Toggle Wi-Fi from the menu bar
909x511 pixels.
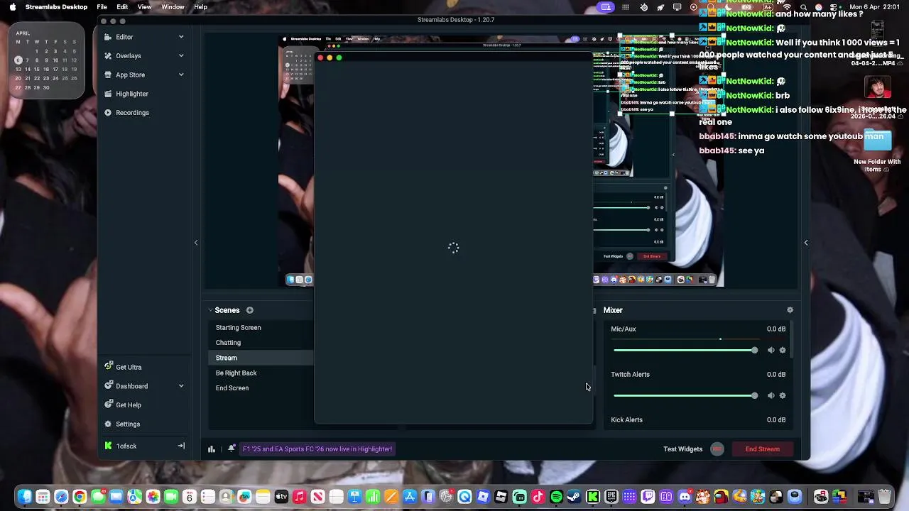787,7
